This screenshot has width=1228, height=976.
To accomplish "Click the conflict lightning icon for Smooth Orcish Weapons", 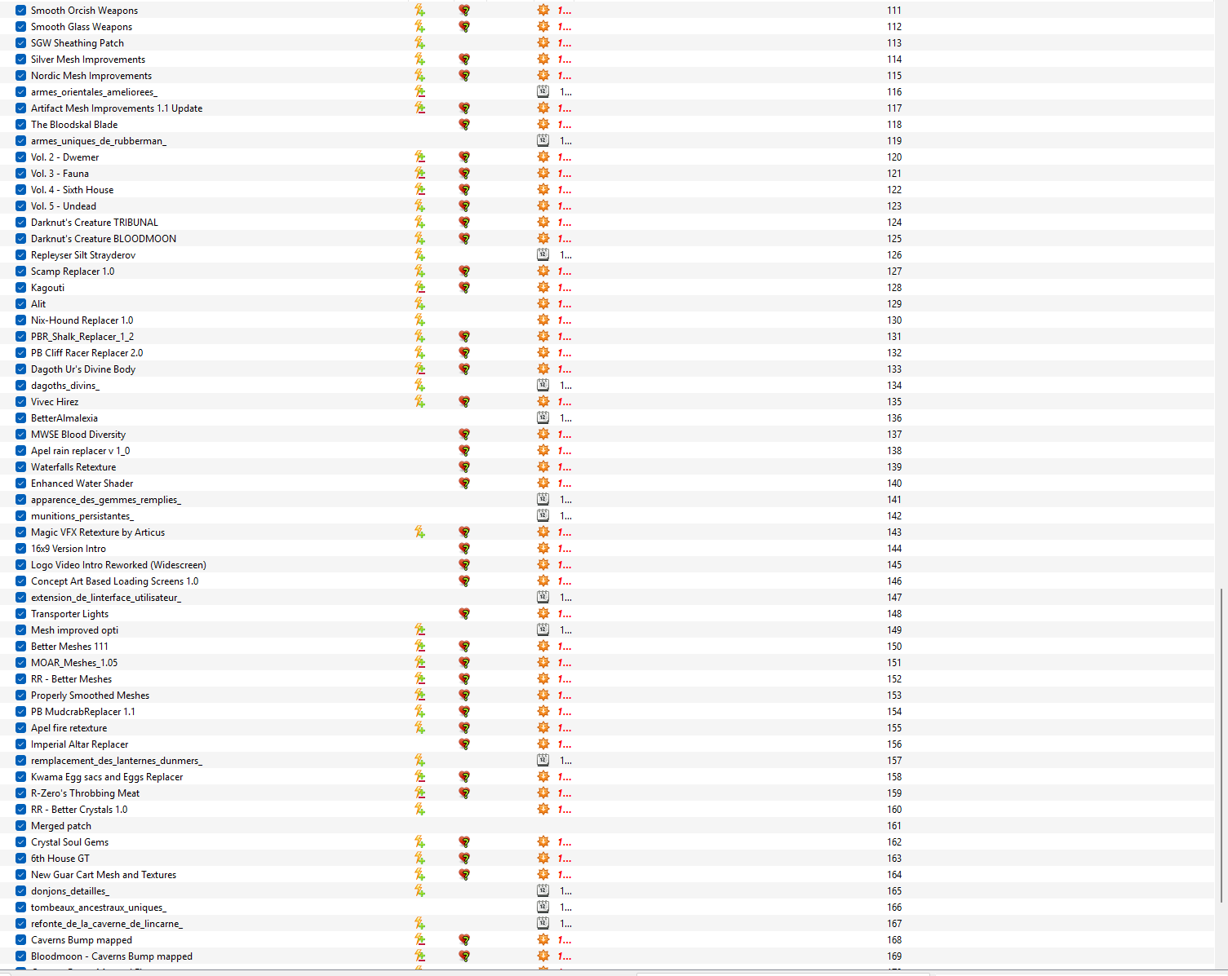I will (419, 11).
